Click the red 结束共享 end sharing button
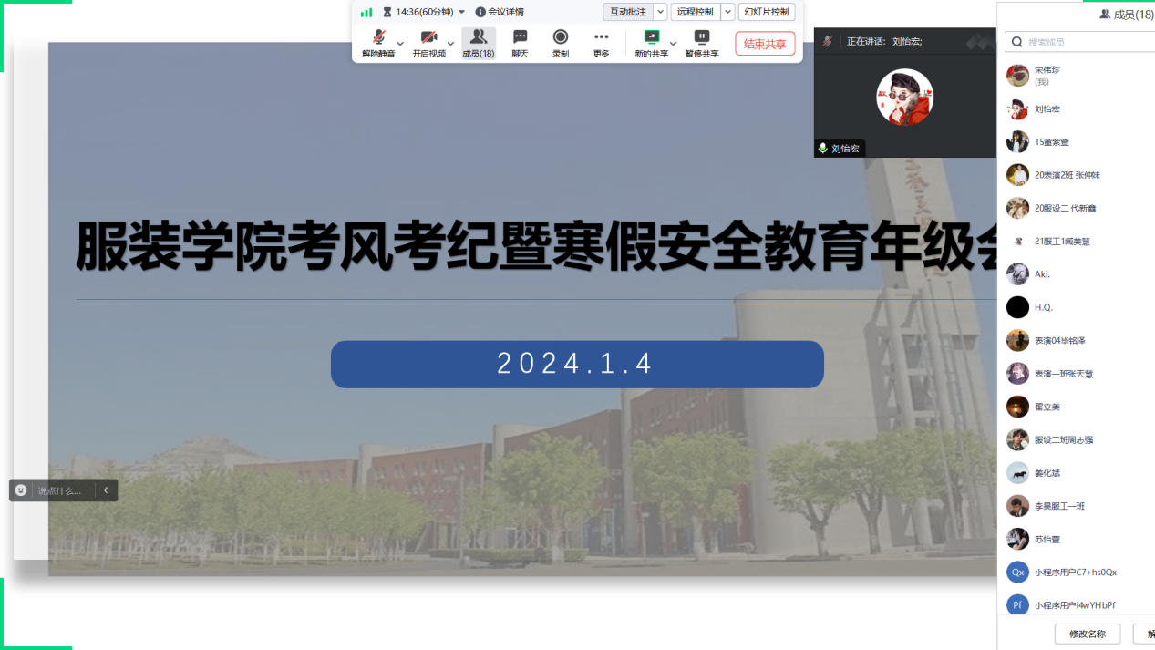 765,44
